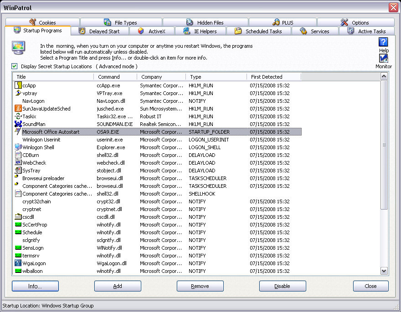401x312 pixels.
Task: Sort by First Detected column header
Action: tap(274, 76)
